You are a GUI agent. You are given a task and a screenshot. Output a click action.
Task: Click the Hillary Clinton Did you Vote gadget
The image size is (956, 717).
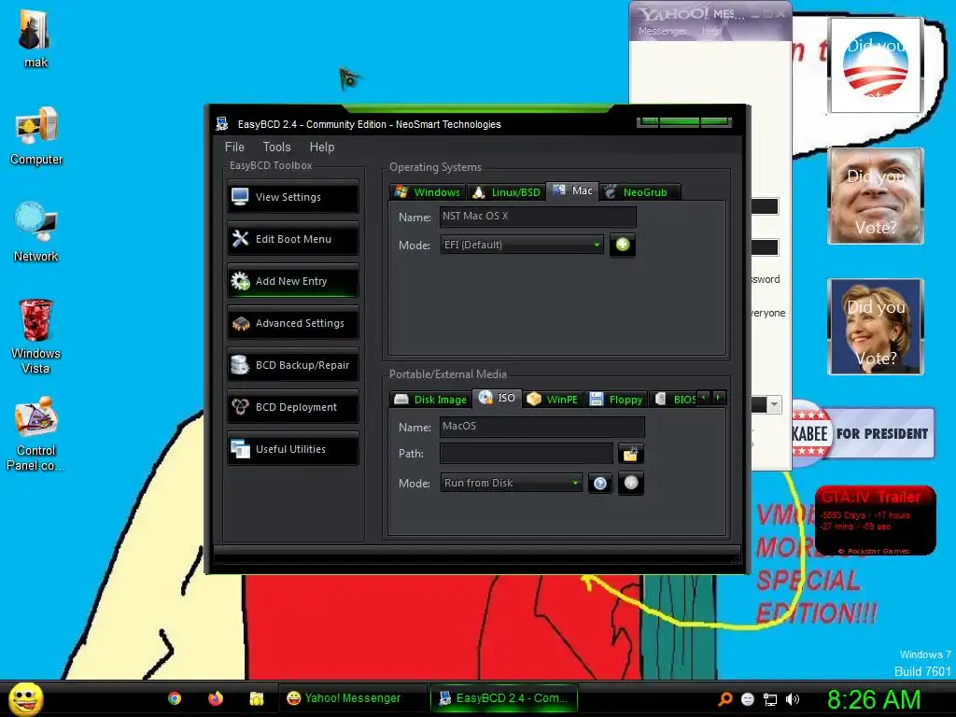(876, 326)
